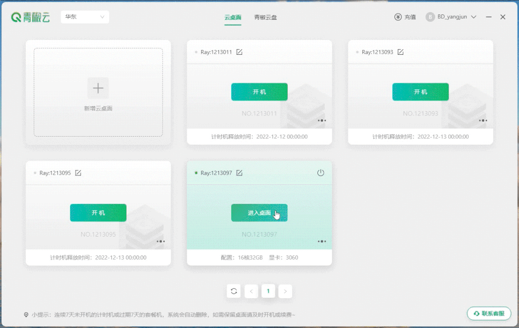This screenshot has height=328, width=519.
Task: Go to previous page of desktops
Action: (251, 291)
